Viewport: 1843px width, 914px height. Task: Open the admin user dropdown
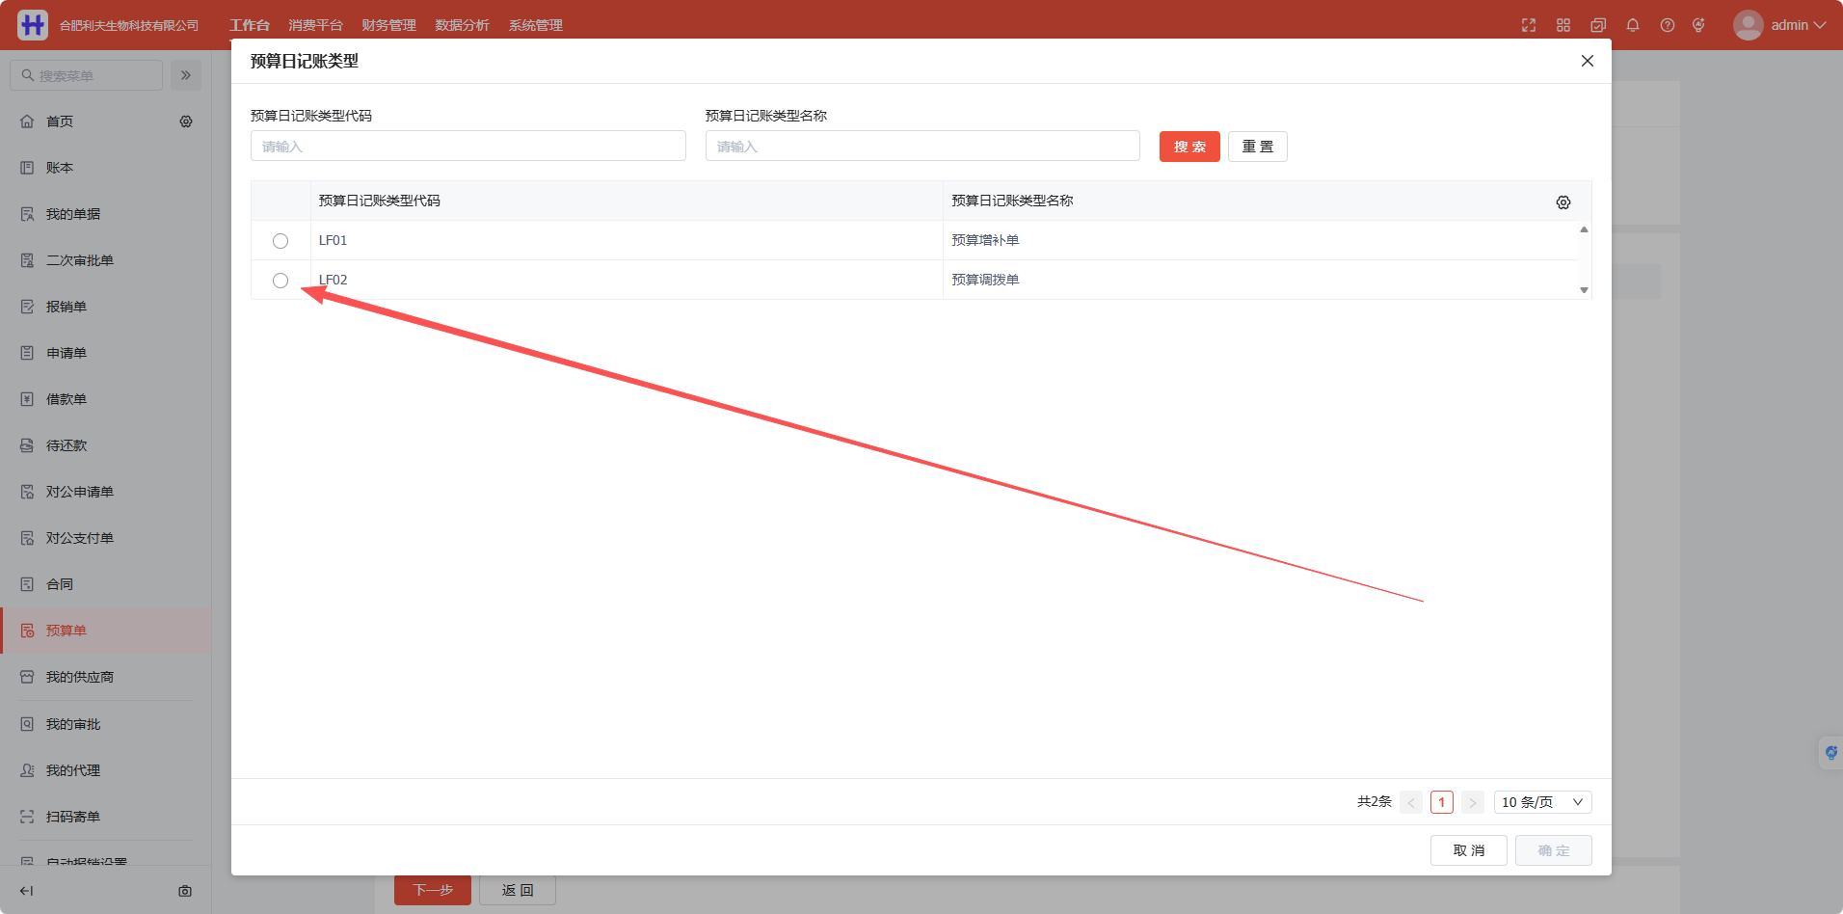pyautogui.click(x=1779, y=25)
